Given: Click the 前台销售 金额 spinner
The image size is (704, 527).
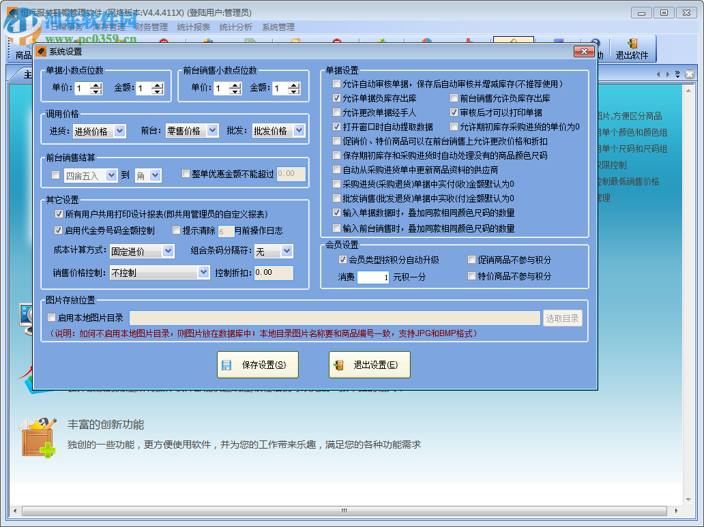Looking at the screenshot, I should coord(293,89).
